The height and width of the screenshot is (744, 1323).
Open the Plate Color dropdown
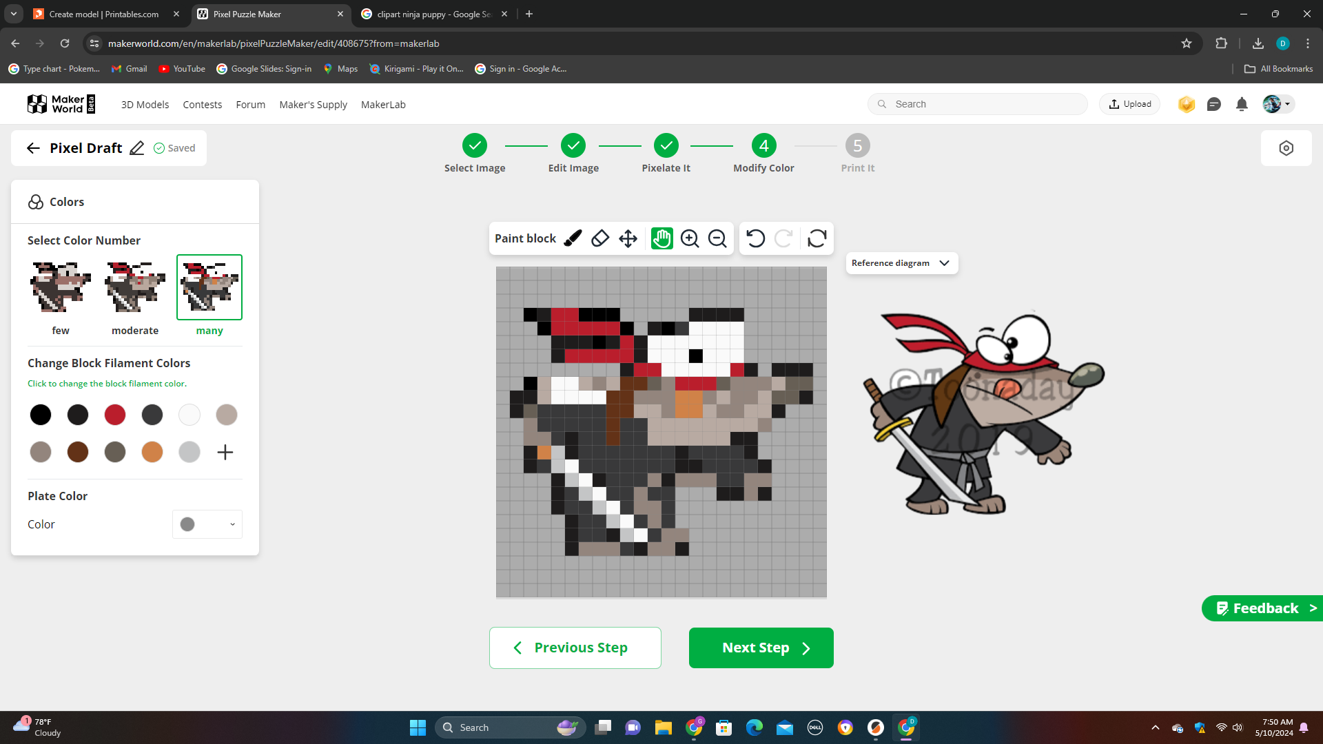(207, 524)
